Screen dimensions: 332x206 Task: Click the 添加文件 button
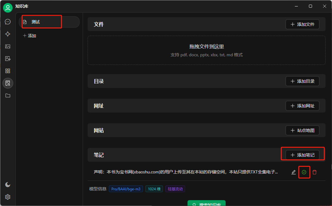302,25
